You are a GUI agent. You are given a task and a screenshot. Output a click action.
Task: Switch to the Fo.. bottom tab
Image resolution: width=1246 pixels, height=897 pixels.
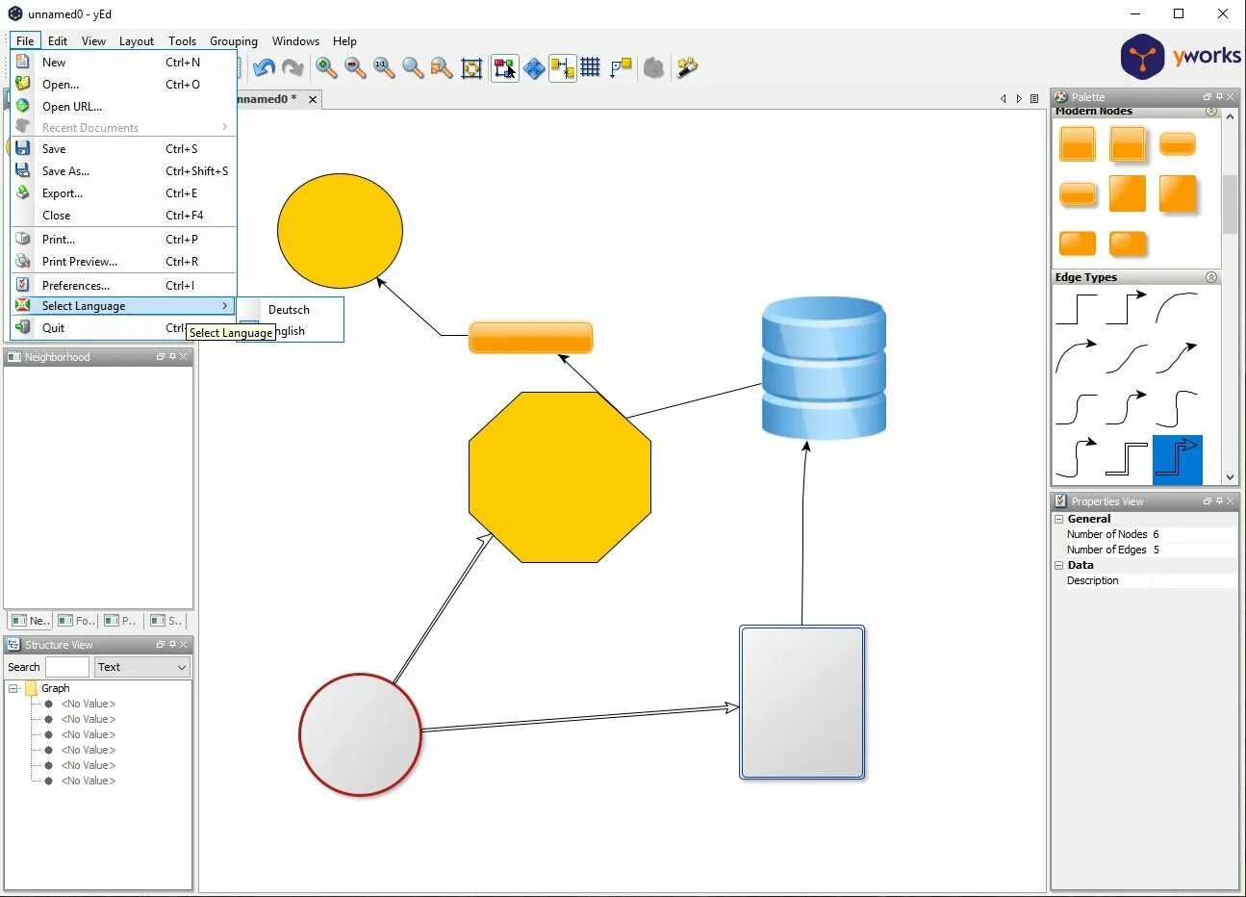click(x=76, y=621)
